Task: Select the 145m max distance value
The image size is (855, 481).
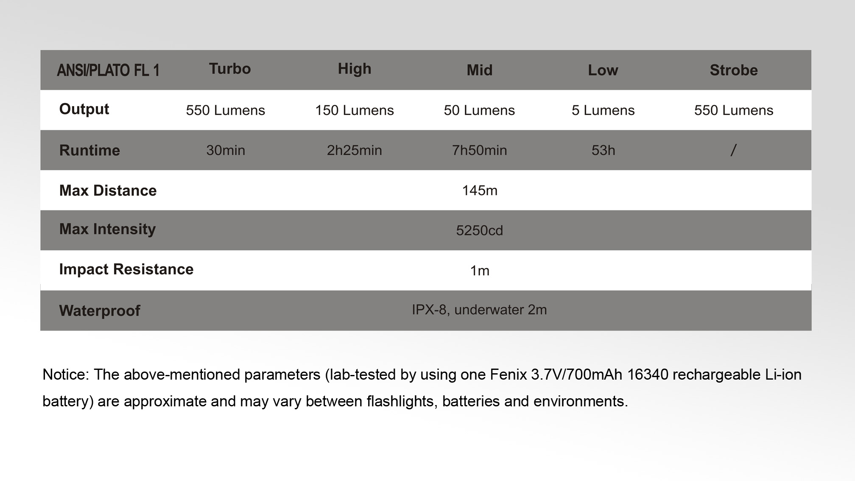Action: pos(480,190)
